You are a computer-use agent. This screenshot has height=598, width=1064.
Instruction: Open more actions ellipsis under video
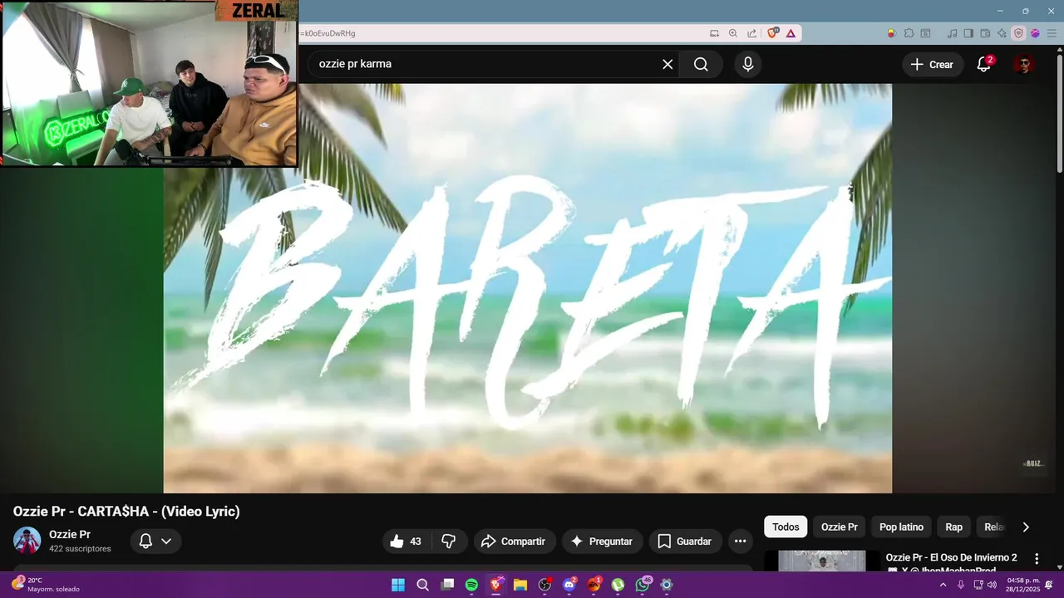tap(740, 542)
